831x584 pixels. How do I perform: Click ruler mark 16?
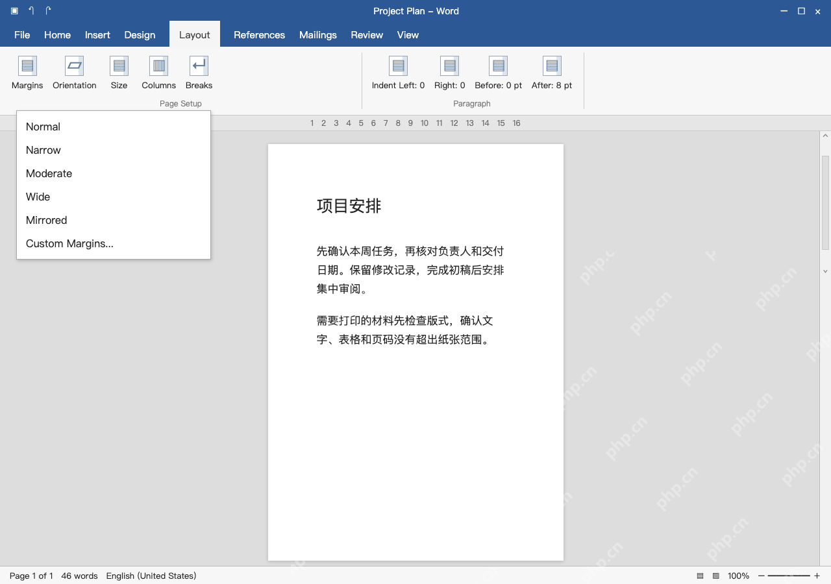tap(516, 123)
